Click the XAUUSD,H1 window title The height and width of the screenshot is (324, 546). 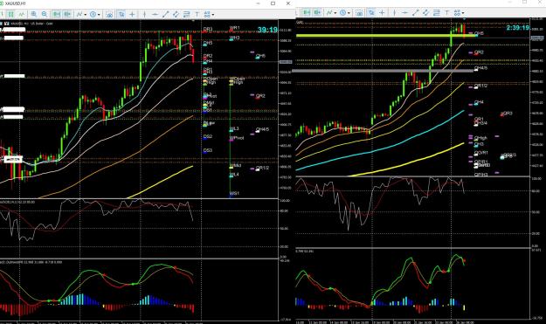click(x=15, y=3)
